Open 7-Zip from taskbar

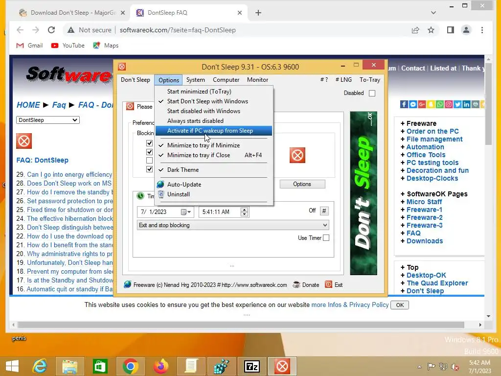252,366
